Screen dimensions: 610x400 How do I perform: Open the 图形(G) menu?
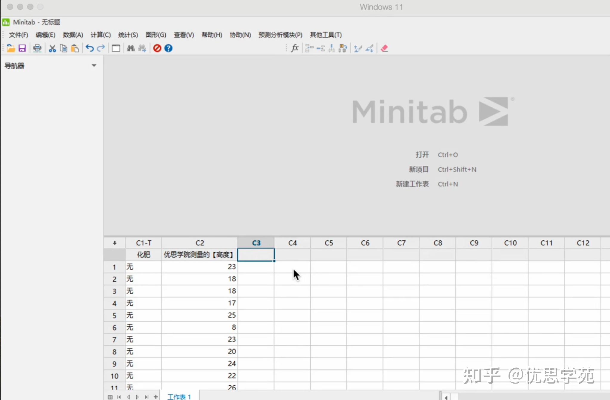pos(155,35)
